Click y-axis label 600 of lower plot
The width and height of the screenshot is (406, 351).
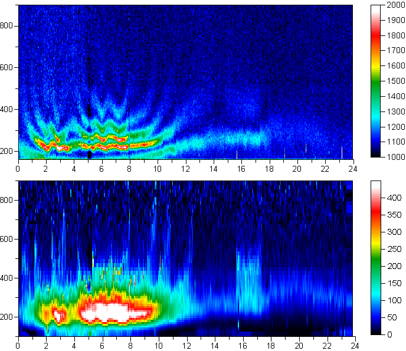(x=8, y=239)
